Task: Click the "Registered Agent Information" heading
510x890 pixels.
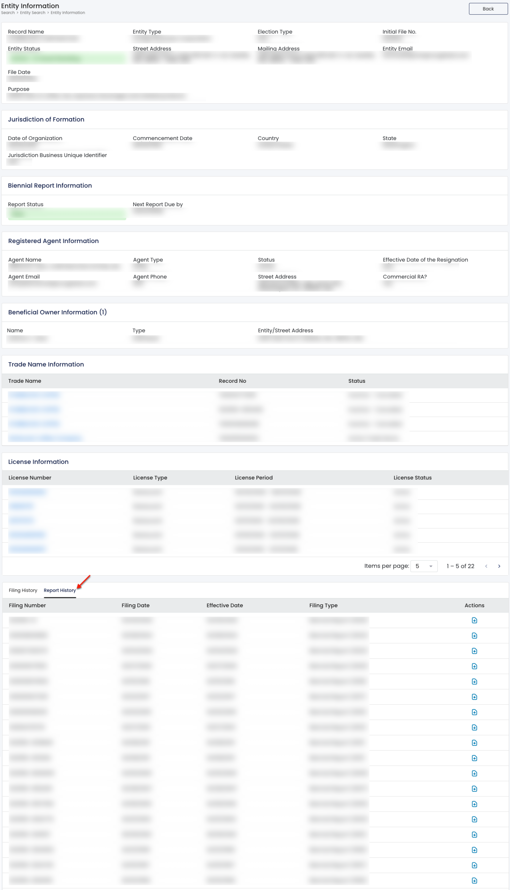Action: [x=53, y=241]
